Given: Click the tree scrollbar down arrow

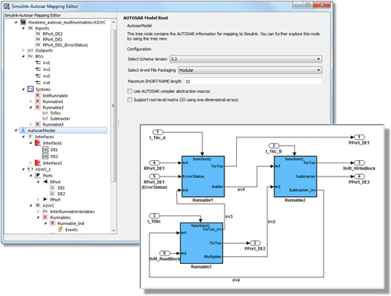Looking at the screenshot, I should [113, 230].
